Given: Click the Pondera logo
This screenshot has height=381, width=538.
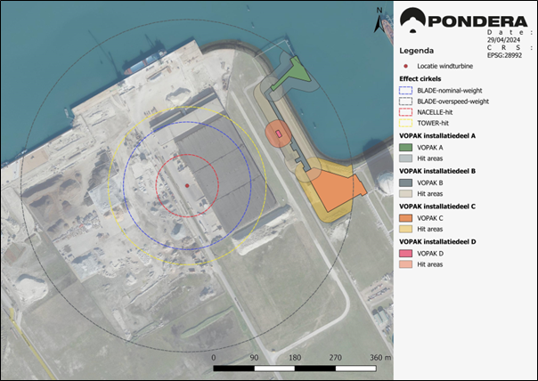Looking at the screenshot, I should pos(463,20).
